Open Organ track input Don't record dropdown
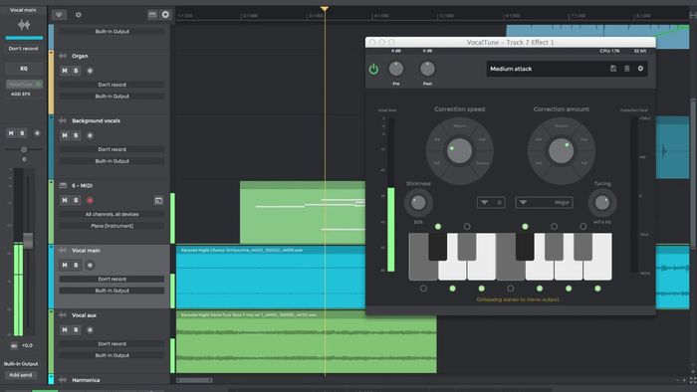 [112, 85]
